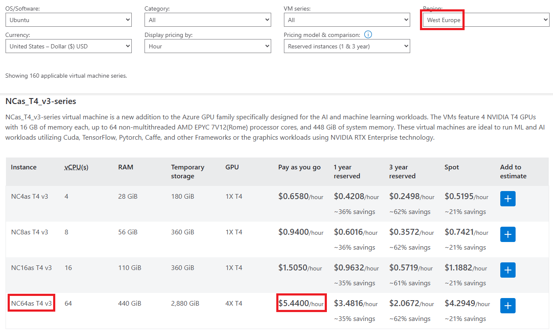Click the $3.4816/hour 1 year reserved price
Screen dimensions: 553x332
[356, 304]
